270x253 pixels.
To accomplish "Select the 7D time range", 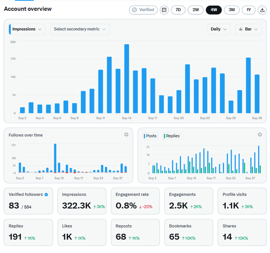I will click(178, 10).
